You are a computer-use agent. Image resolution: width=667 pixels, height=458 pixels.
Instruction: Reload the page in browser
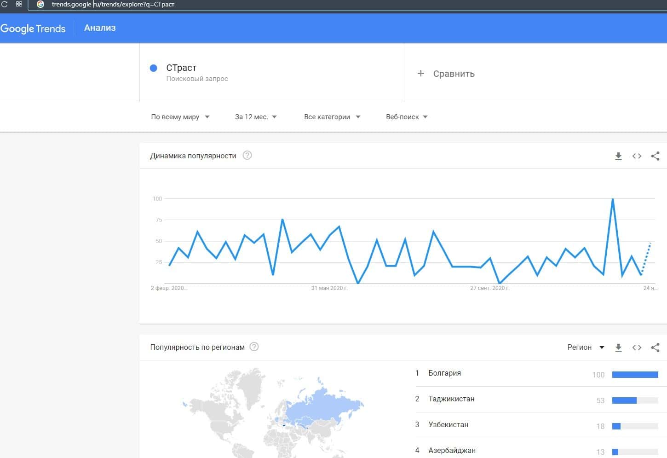(5, 4)
